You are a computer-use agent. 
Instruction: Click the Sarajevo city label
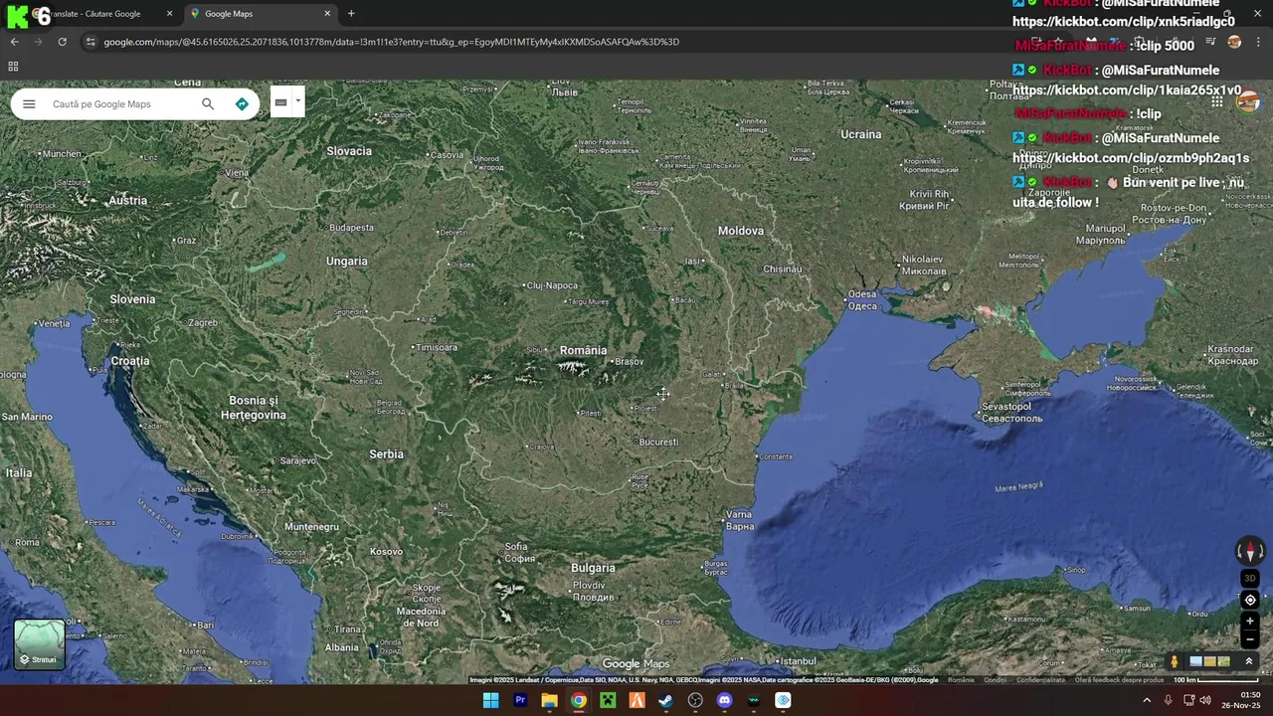tap(297, 461)
